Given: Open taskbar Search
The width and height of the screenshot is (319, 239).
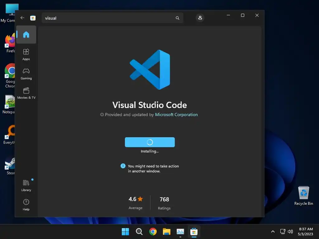Looking at the screenshot, I should point(139,232).
